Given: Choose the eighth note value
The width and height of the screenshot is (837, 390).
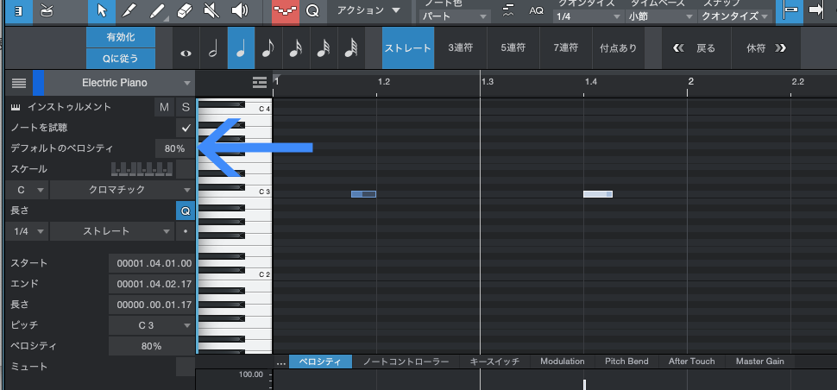Looking at the screenshot, I should tap(267, 49).
